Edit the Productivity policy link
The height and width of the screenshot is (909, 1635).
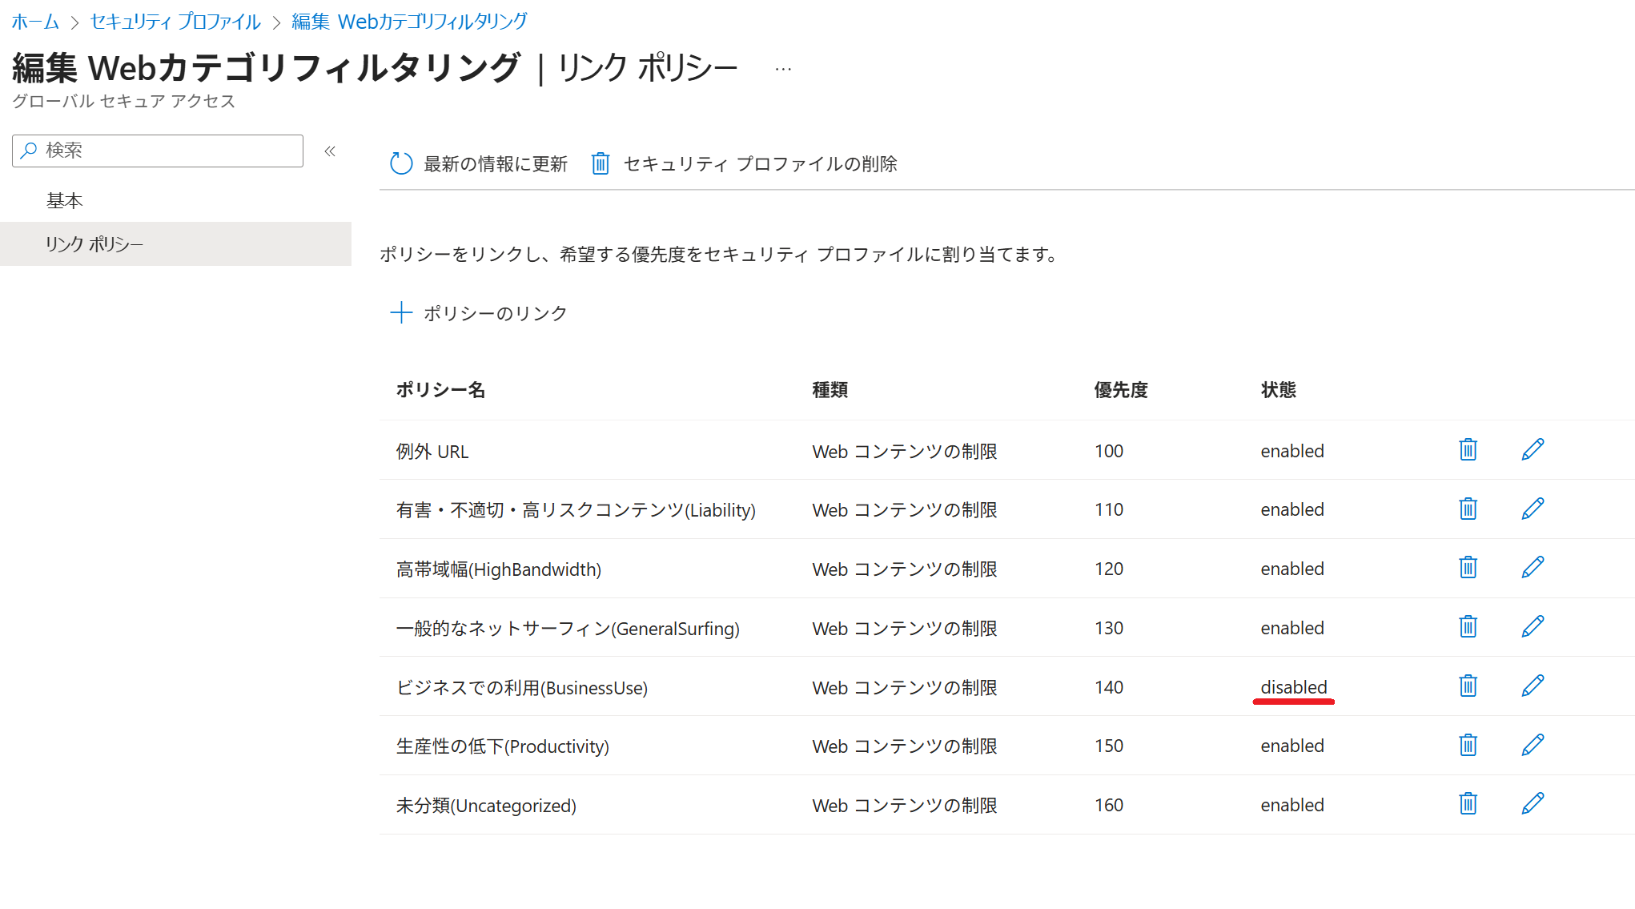pos(1533,746)
